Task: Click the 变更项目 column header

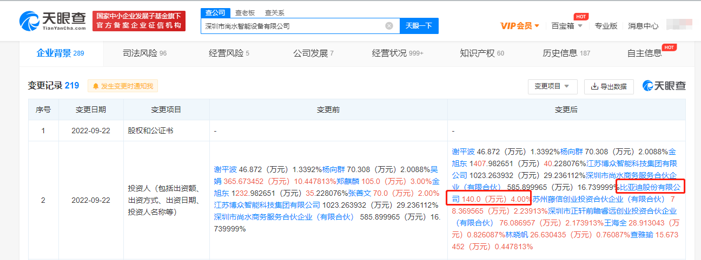Action: (x=167, y=110)
